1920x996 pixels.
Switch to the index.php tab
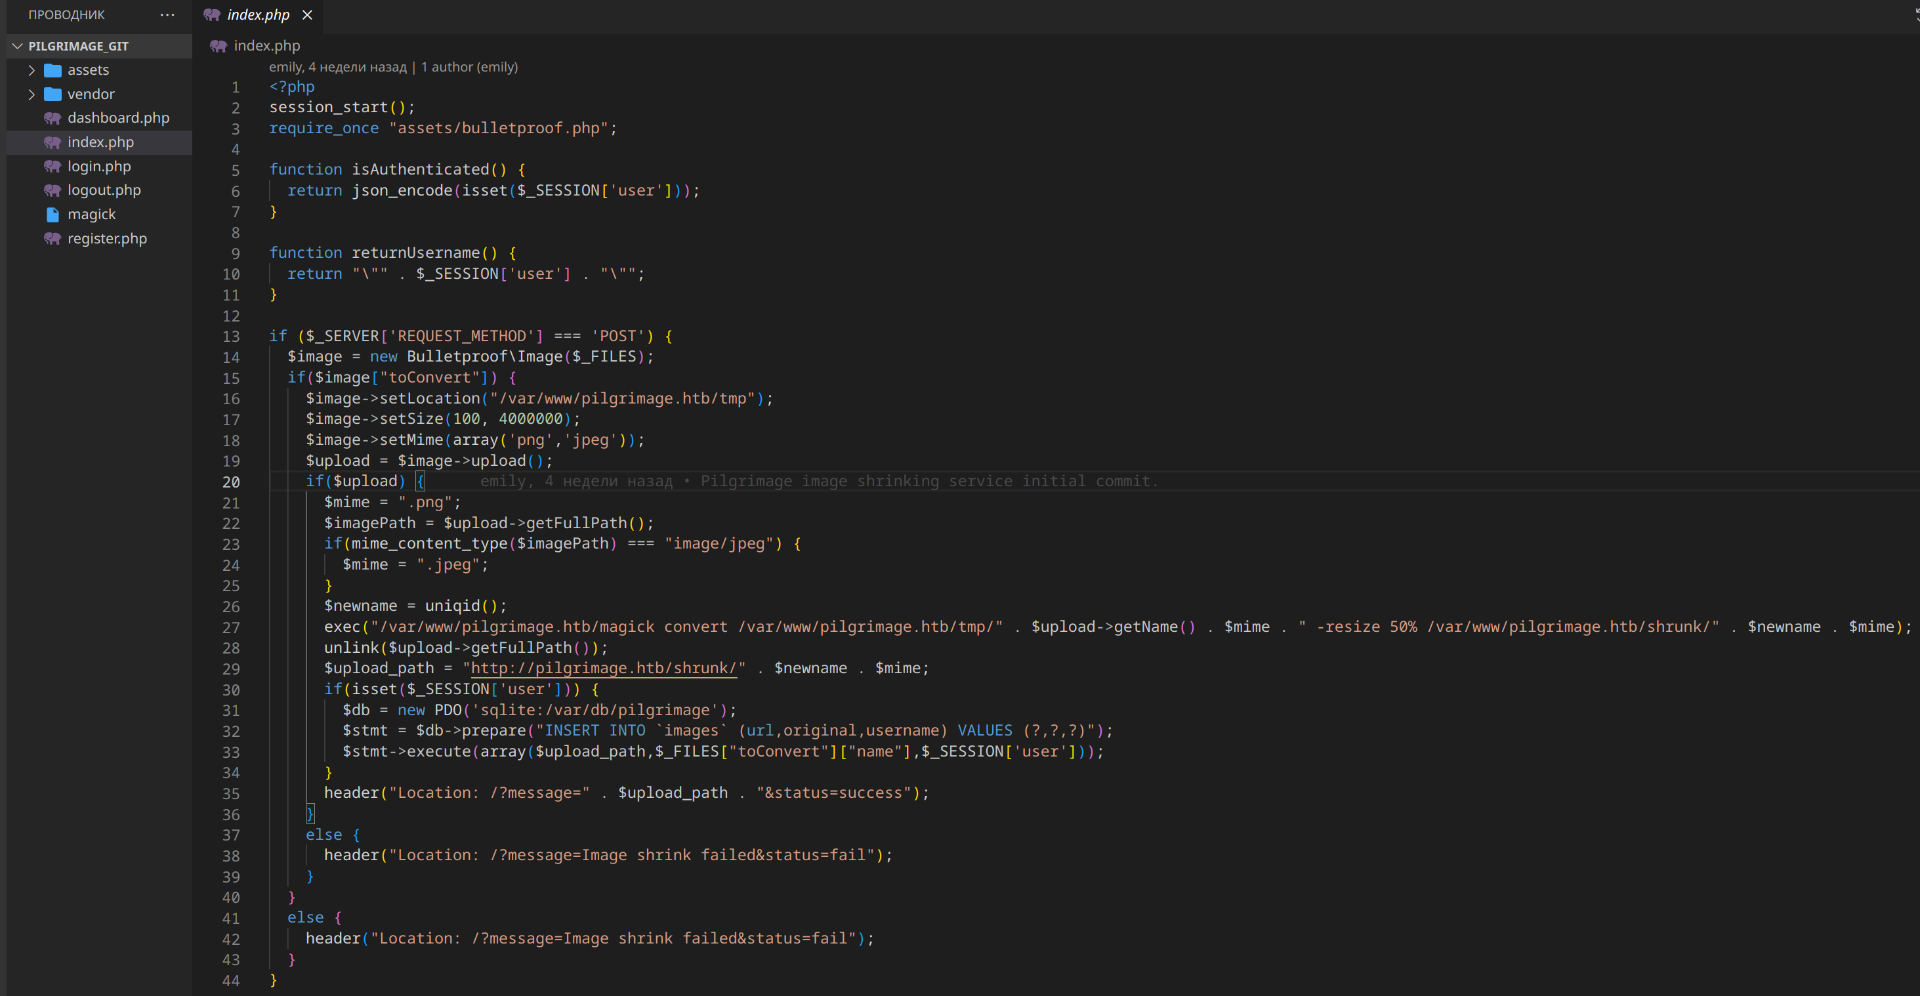point(258,15)
